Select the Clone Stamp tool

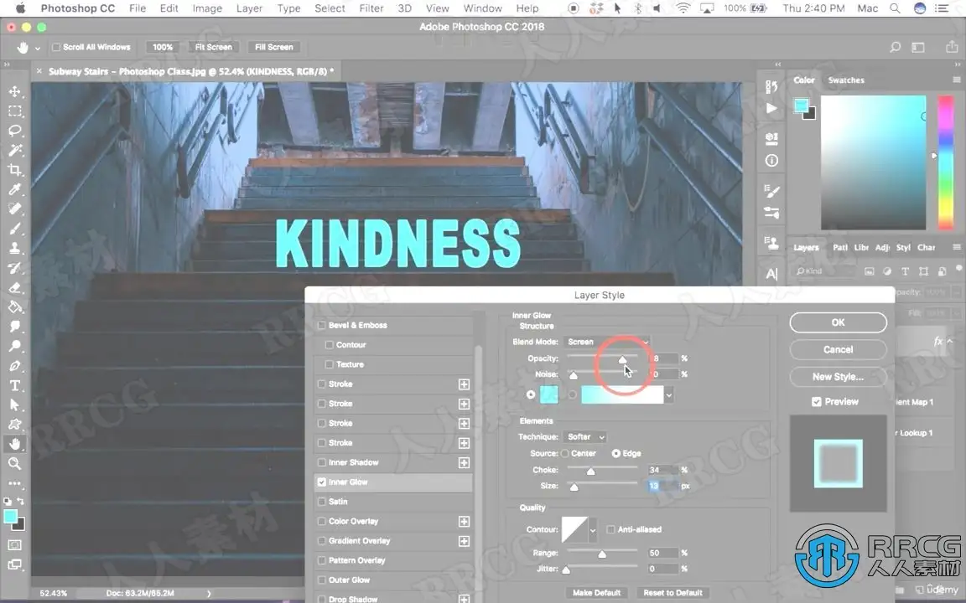[15, 249]
